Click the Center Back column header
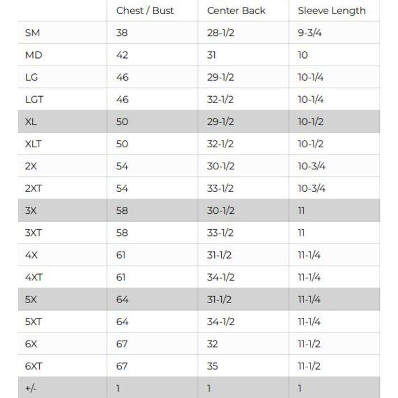Screen dimensions: 398x398 click(236, 11)
